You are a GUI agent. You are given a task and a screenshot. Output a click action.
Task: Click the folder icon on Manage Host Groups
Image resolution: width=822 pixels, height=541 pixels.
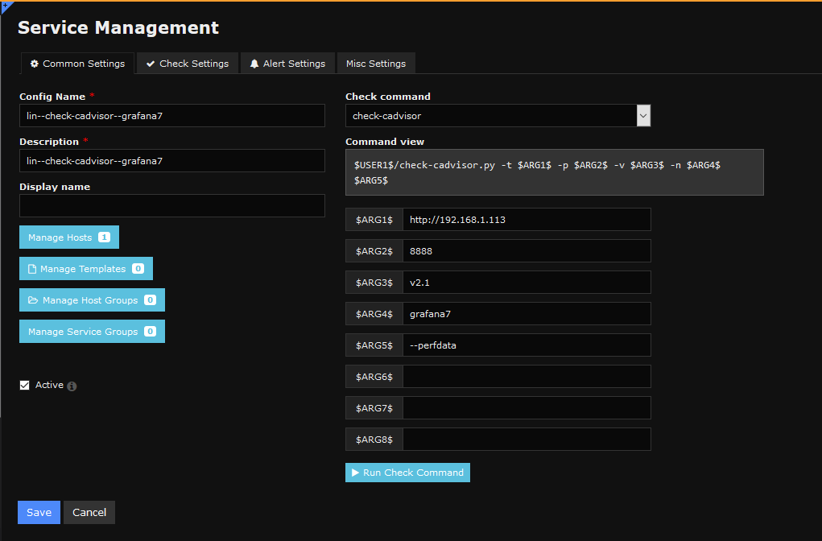(33, 300)
